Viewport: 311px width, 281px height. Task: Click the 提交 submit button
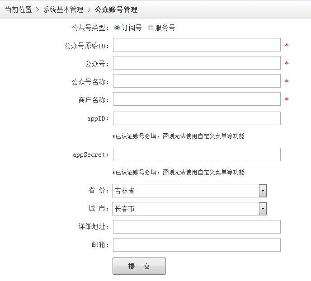[x=139, y=266]
